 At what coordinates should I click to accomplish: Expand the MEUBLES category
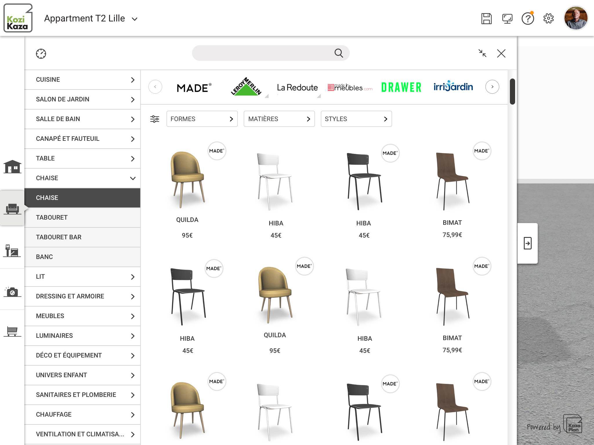[x=82, y=316]
